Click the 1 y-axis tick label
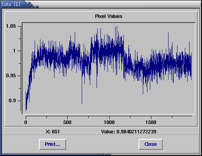Image resolution: width=202 pixels, height=156 pixels. [x=14, y=51]
